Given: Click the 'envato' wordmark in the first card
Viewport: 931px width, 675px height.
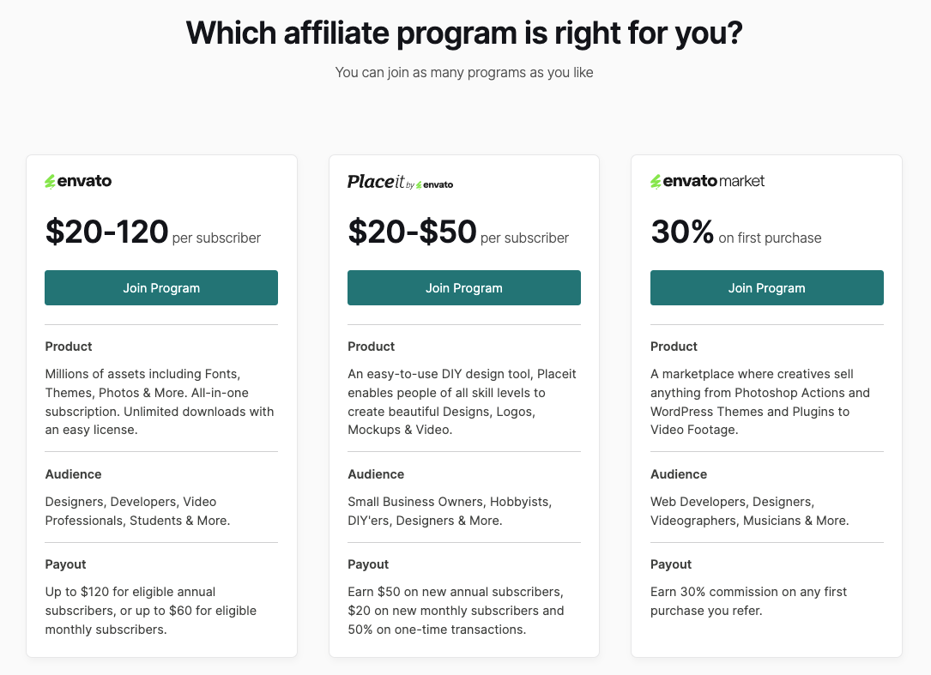Looking at the screenshot, I should 85,180.
